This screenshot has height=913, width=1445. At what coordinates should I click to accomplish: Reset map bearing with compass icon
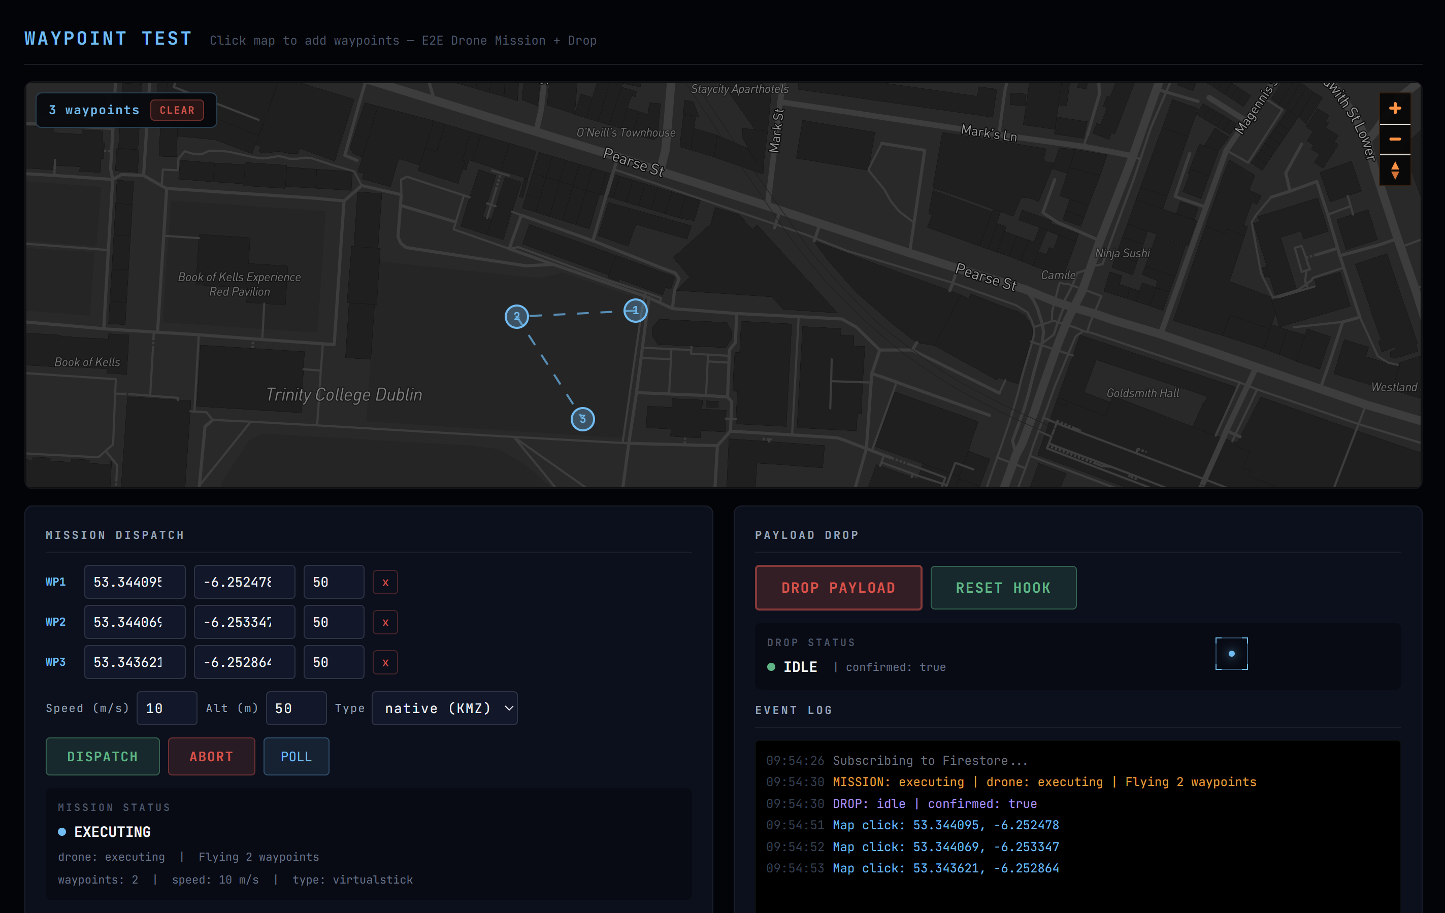[1395, 171]
